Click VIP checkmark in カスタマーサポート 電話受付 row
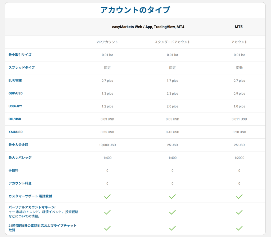The width and height of the screenshot is (271, 237). pyautogui.click(x=107, y=196)
